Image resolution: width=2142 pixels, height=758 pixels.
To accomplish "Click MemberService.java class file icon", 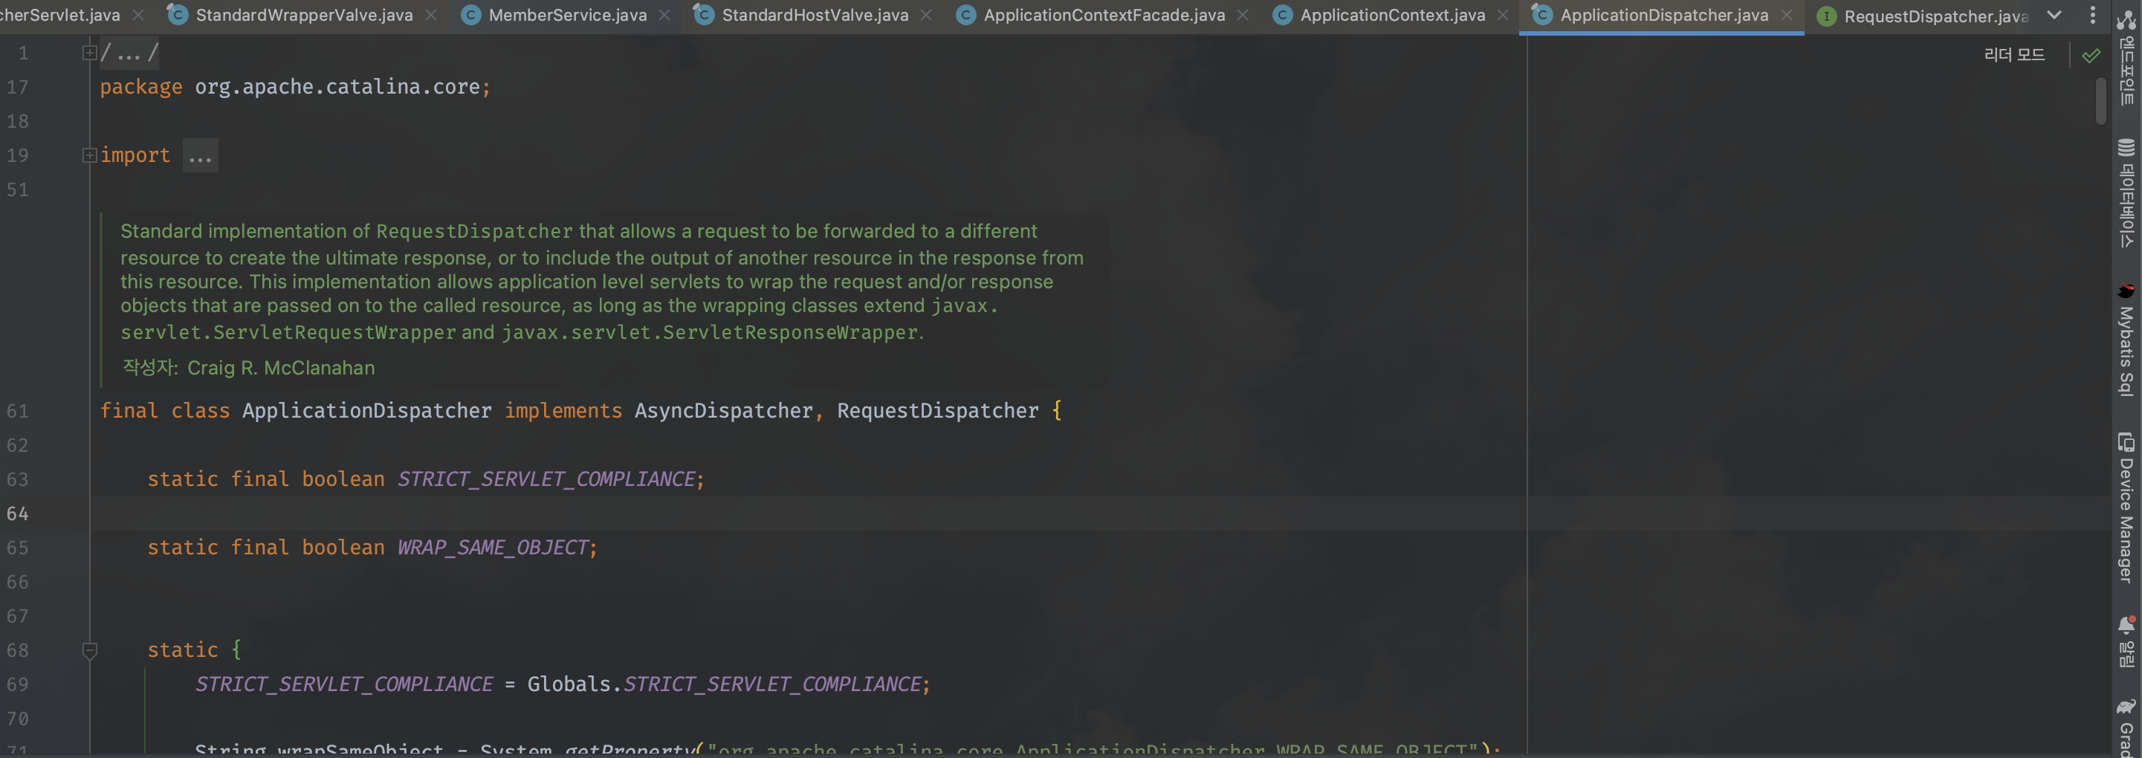I will pyautogui.click(x=470, y=14).
